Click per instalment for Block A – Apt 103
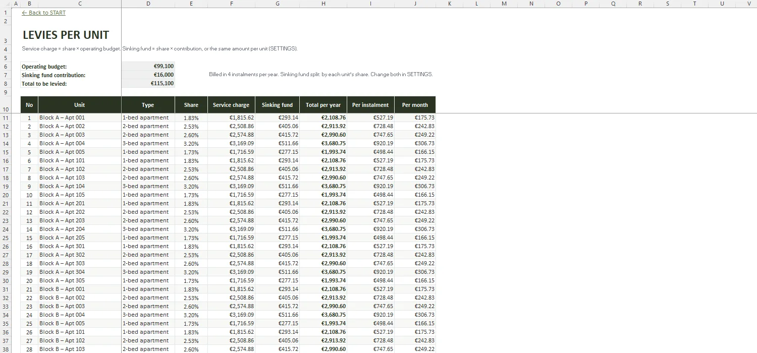The height and width of the screenshot is (353, 757). (x=370, y=178)
